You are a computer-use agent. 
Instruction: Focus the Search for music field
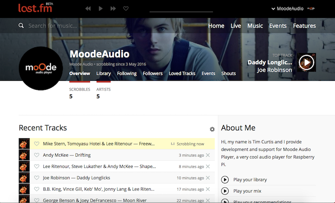(53, 26)
